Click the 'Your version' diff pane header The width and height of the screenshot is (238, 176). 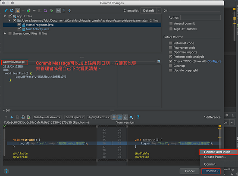[x=125, y=122]
